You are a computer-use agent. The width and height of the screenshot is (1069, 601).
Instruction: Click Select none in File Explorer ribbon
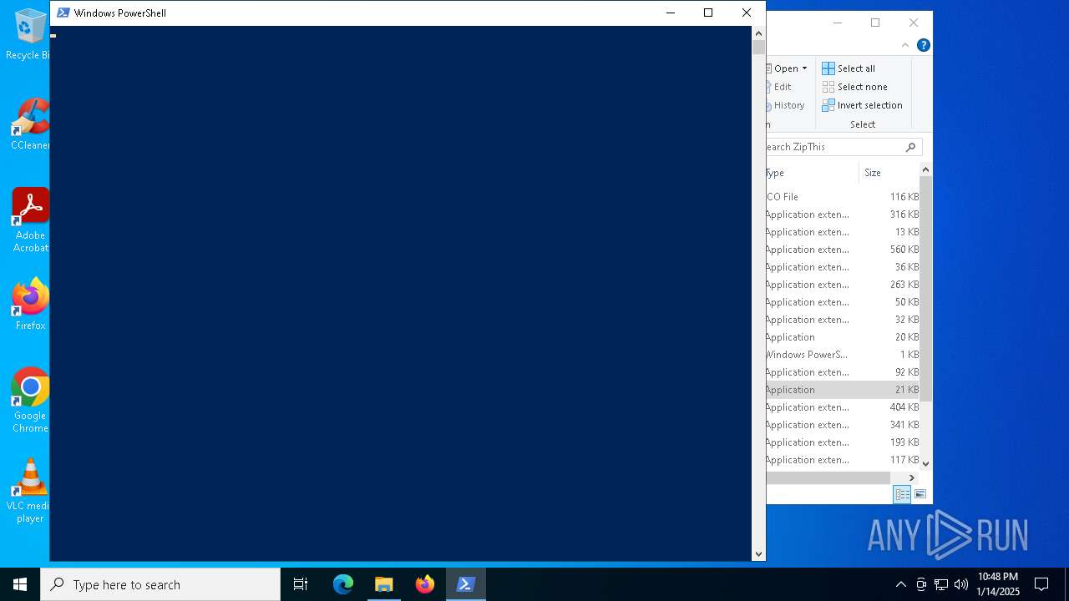tap(854, 87)
